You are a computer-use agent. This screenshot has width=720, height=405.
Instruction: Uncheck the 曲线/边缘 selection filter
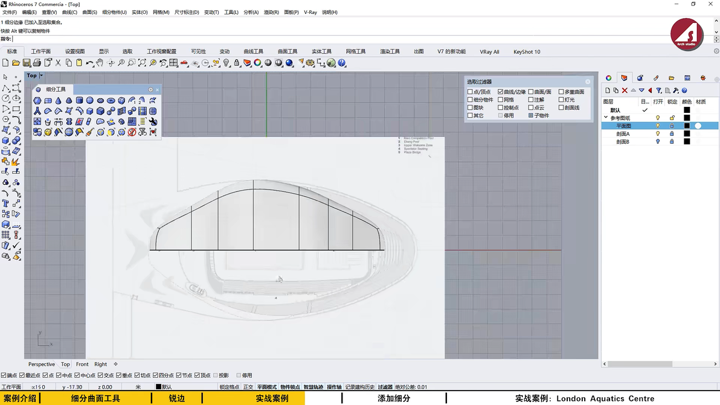501,92
